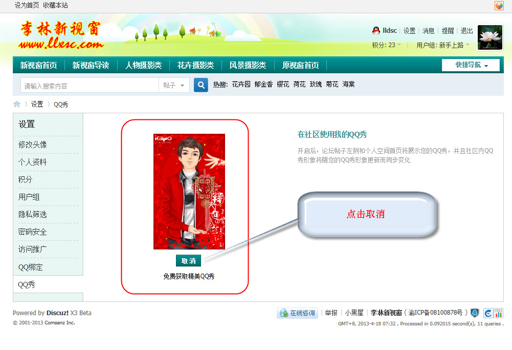512x350 pixels.
Task: Open the colorful browser icon at top right
Action: click(x=499, y=6)
